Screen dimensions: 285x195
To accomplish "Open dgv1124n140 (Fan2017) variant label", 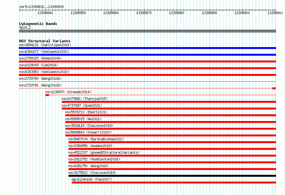I will 92,179.
